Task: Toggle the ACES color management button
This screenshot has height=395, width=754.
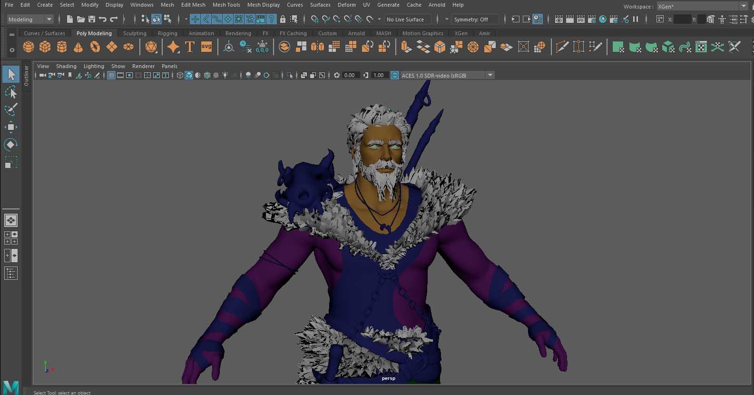Action: [x=395, y=75]
